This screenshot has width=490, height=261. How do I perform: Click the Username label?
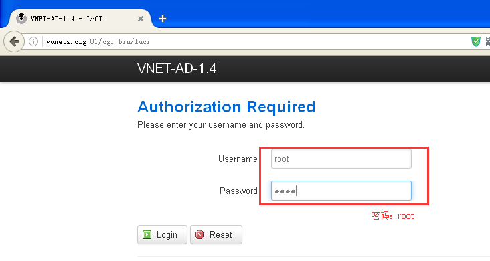pos(238,159)
